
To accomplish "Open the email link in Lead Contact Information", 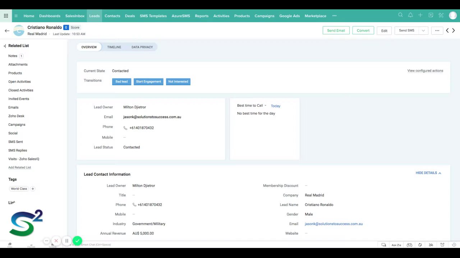I will 333,224.
